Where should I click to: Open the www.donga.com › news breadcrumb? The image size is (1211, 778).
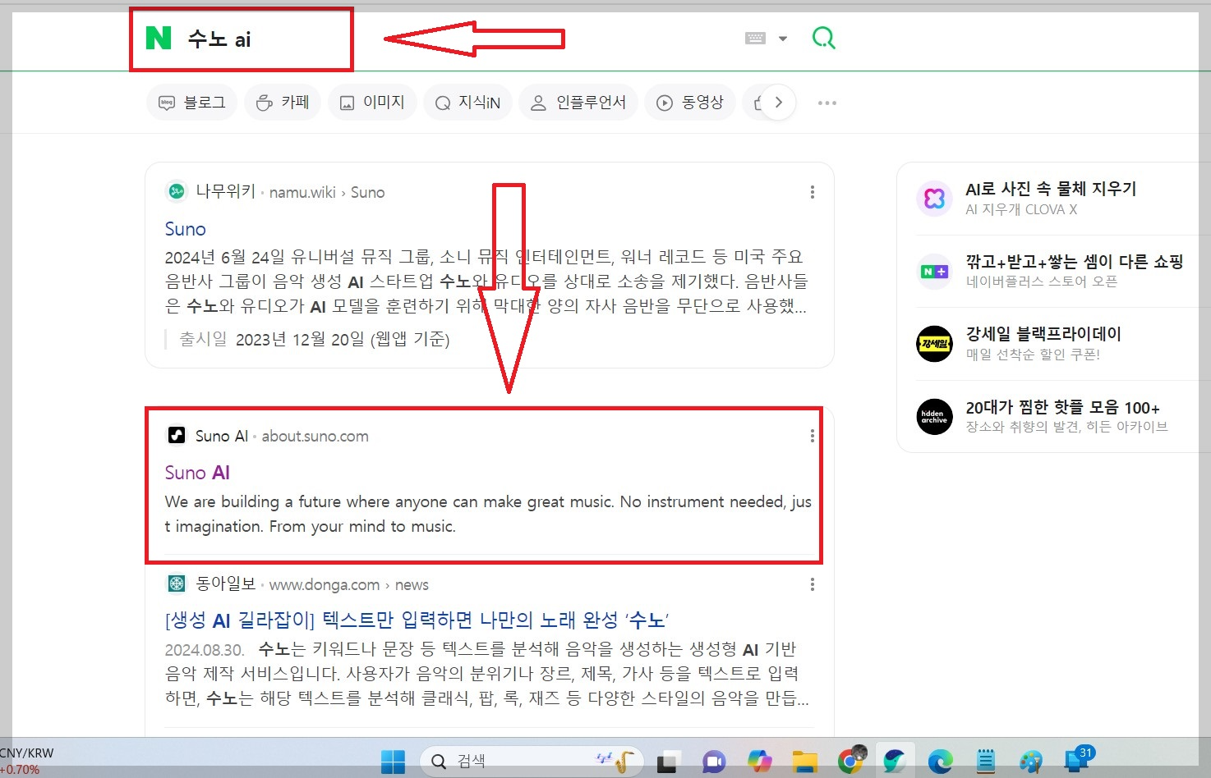[349, 585]
